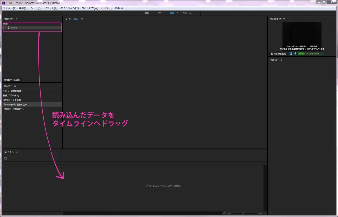Click the zoom out small mountain icon
Viewport: 338px width, 217px height.
tap(229, 214)
